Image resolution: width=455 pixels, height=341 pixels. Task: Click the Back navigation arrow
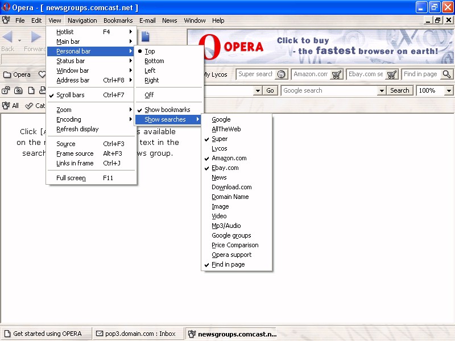[x=8, y=38]
